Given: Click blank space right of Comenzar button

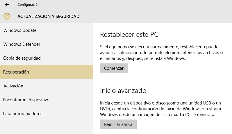Looking at the screenshot, I should tap(174, 68).
